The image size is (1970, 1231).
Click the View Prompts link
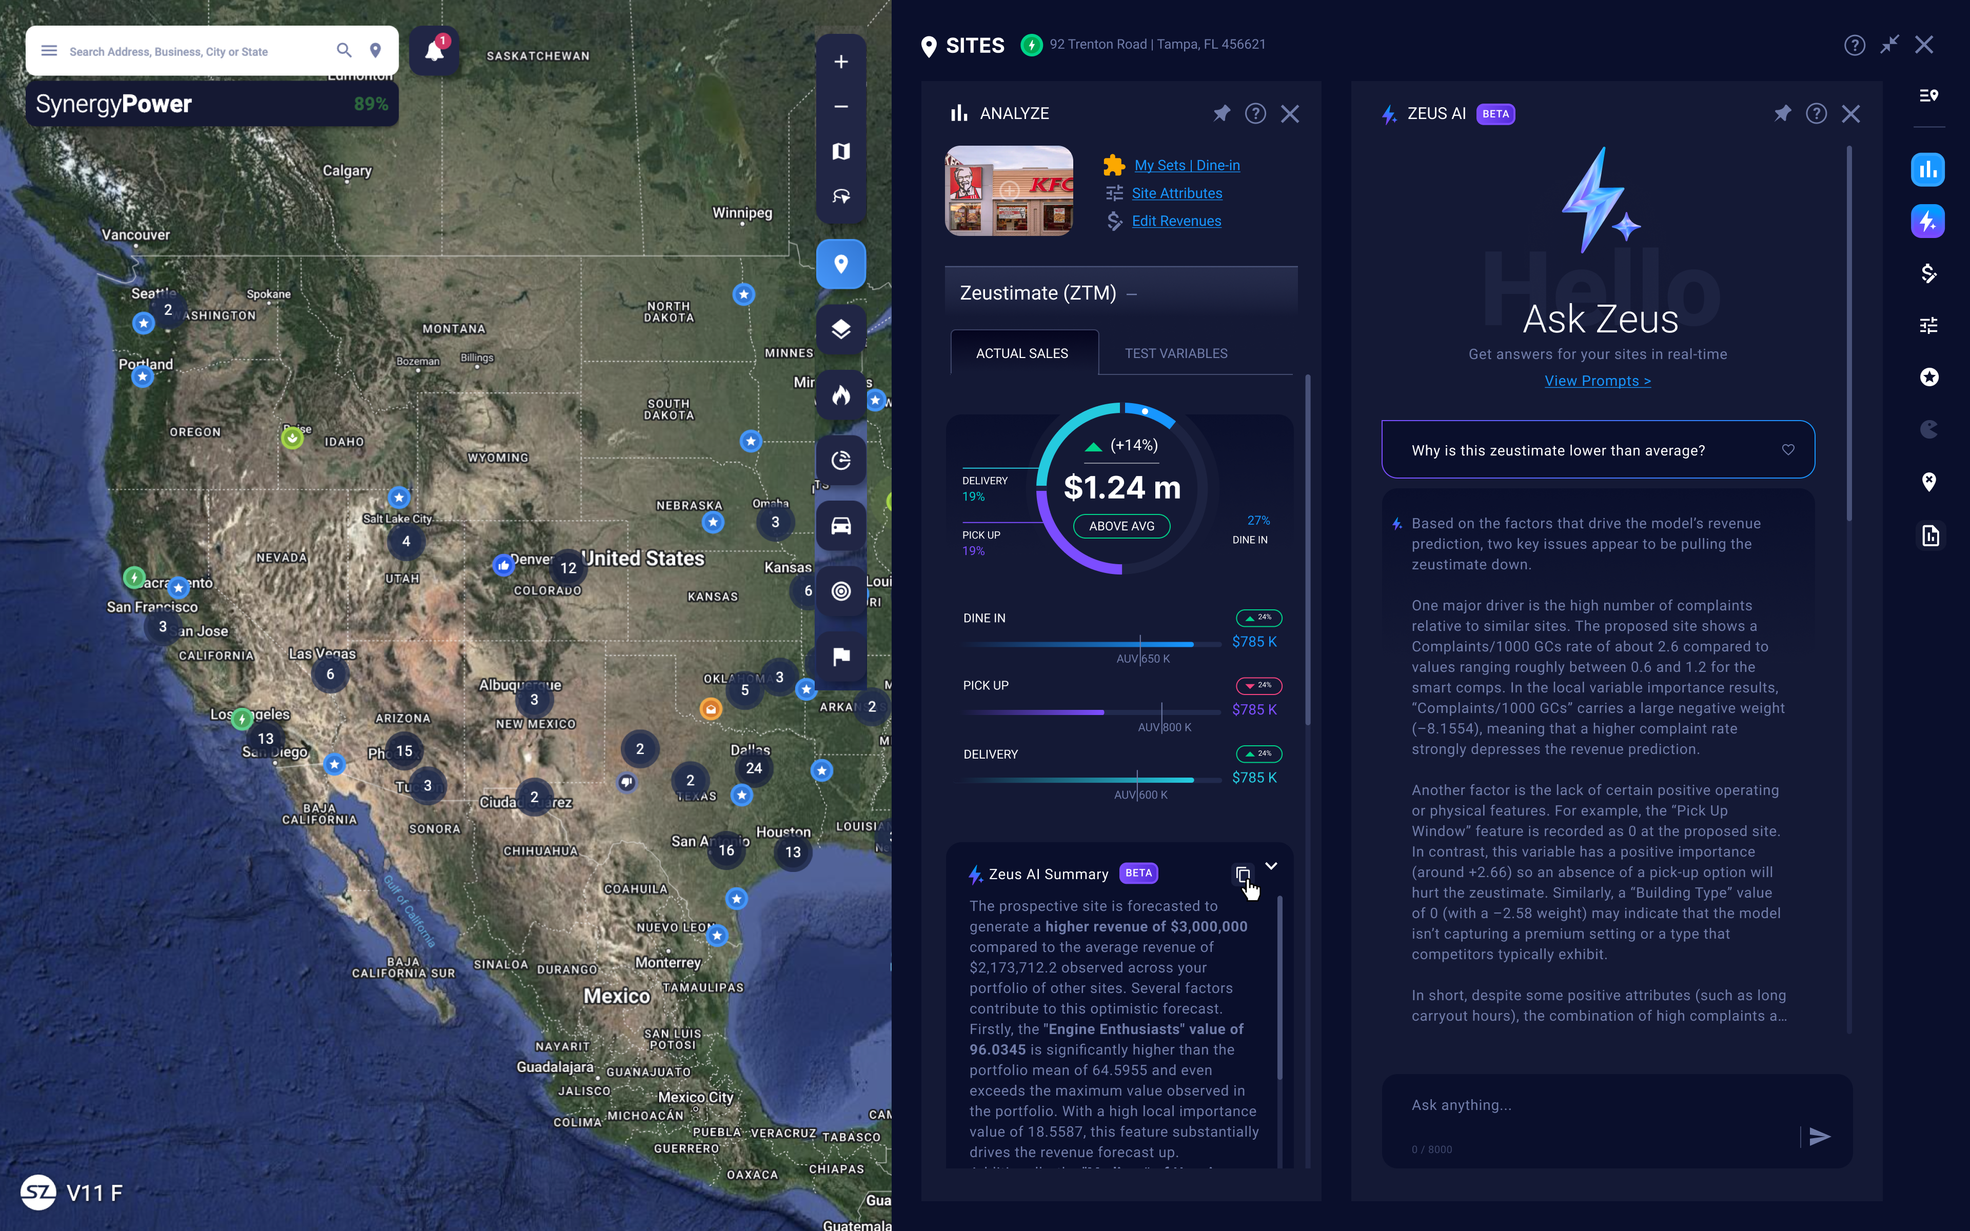tap(1597, 381)
